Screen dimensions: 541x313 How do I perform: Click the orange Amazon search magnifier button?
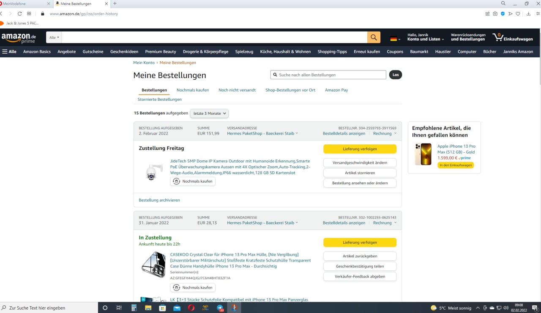click(374, 38)
